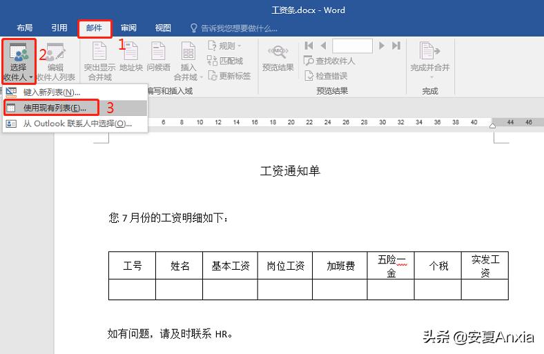Click the 插入合并域 icon

[x=188, y=51]
